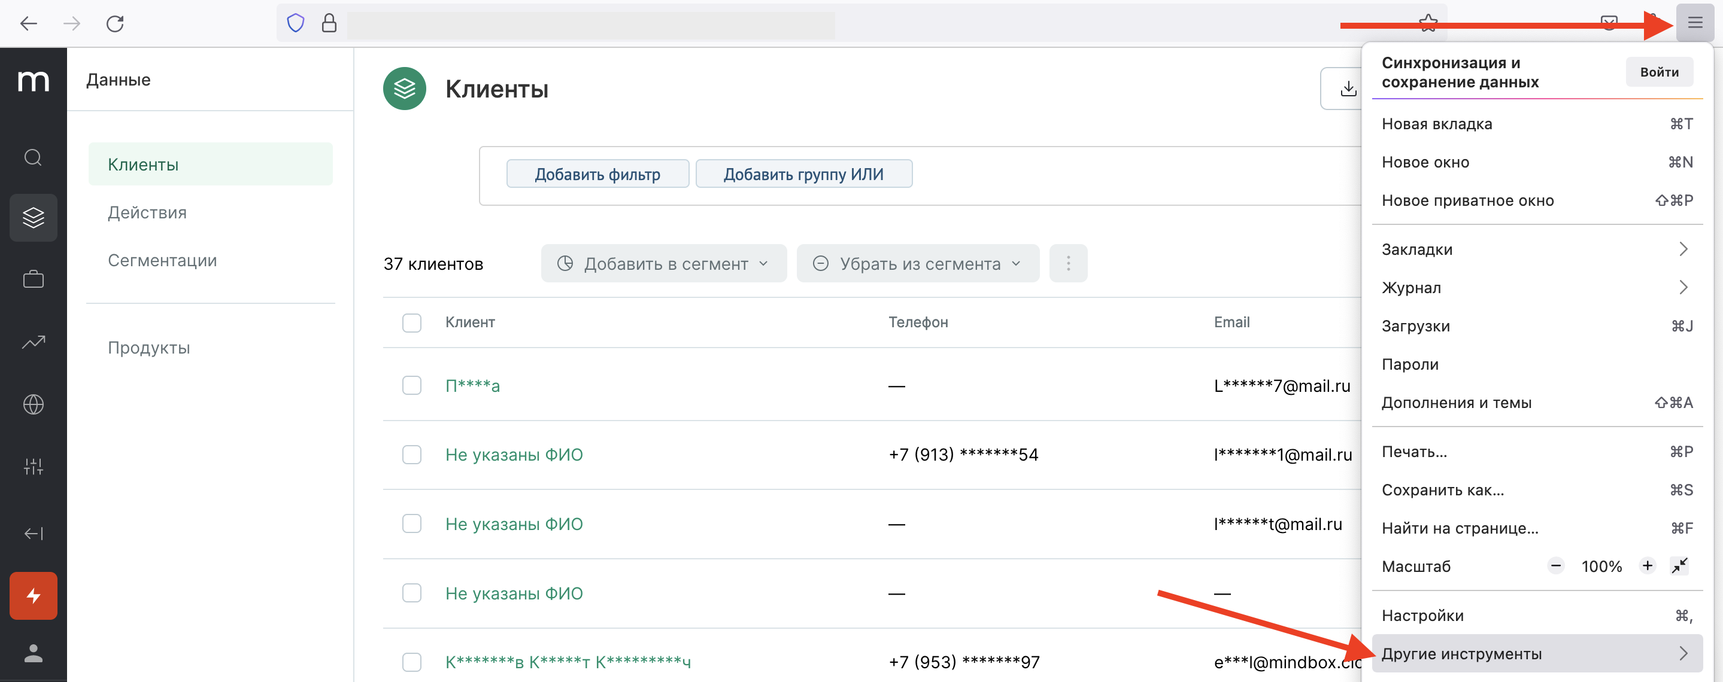Click the Добавить фильтр button
Image resolution: width=1723 pixels, height=682 pixels.
click(597, 174)
